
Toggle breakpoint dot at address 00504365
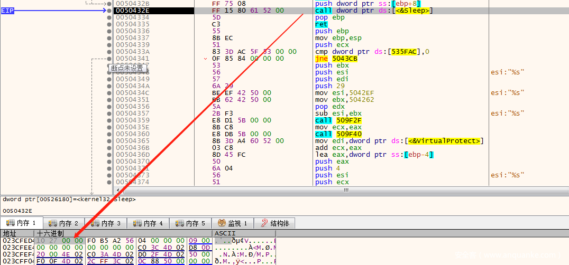tap(109, 141)
